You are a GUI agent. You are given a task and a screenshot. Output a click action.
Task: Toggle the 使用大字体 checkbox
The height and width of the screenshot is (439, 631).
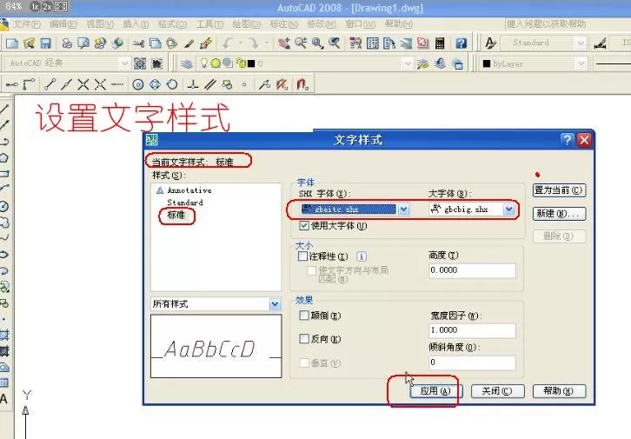pos(304,226)
